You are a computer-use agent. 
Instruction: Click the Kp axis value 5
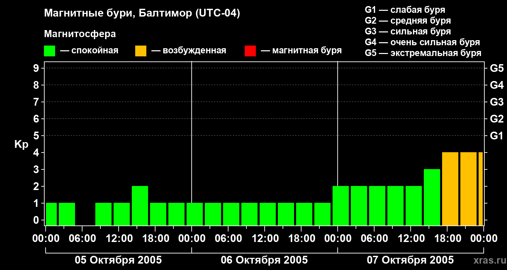37,136
